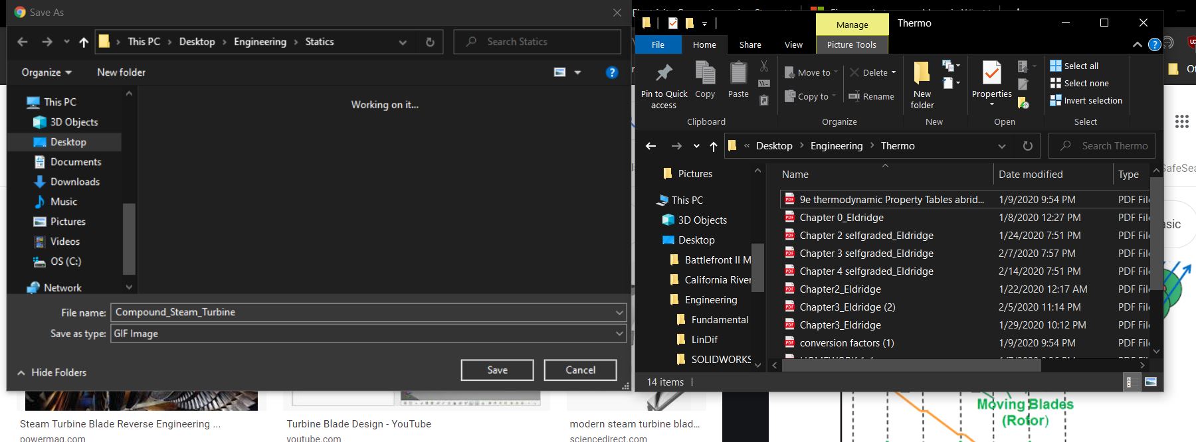Click the Paste shortcut icon
Screen dimensions: 1196x442
point(764,100)
